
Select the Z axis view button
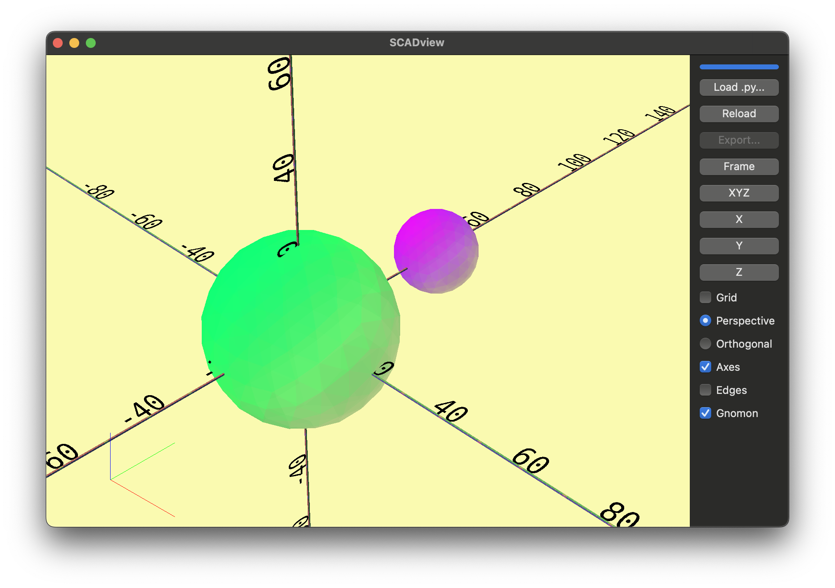coord(738,272)
